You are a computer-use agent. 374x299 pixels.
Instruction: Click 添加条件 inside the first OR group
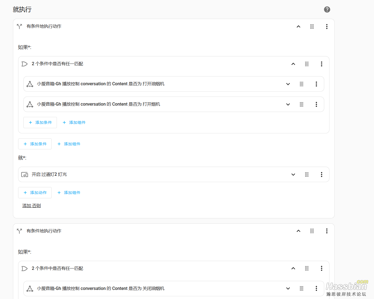[40, 122]
